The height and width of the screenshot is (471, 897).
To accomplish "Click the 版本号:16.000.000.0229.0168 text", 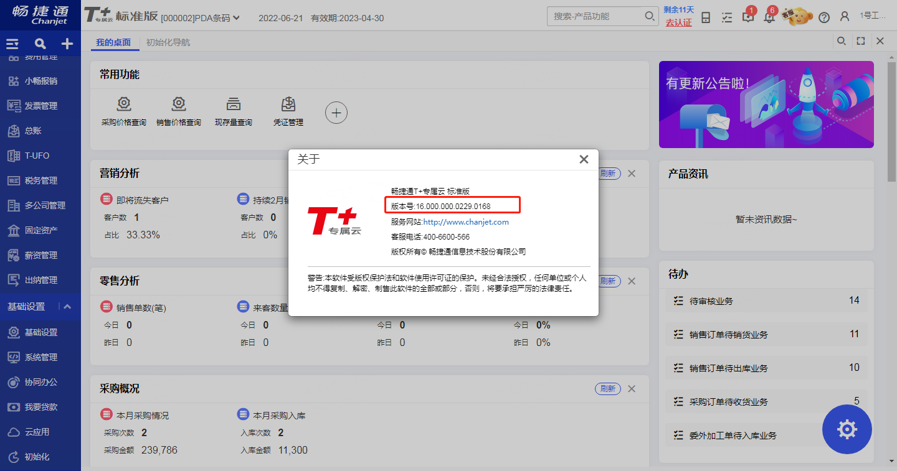I will pyautogui.click(x=441, y=206).
